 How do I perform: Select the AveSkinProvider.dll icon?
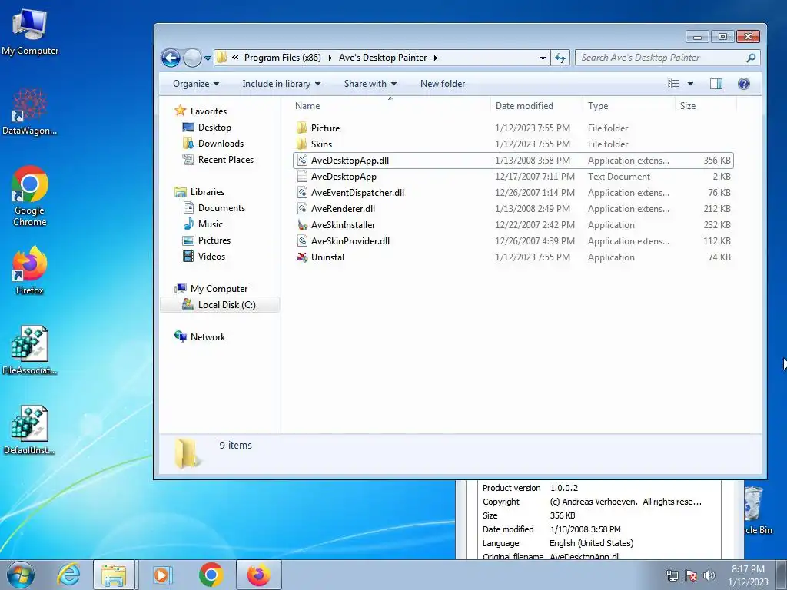301,240
